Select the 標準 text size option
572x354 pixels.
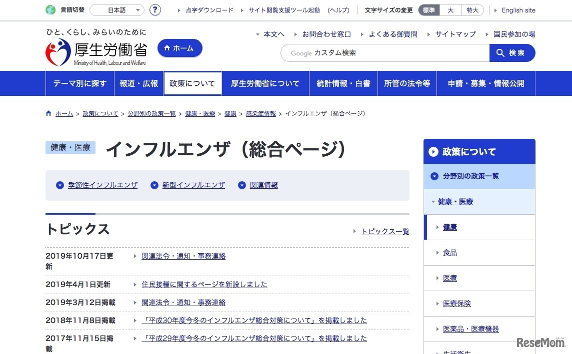pos(428,9)
